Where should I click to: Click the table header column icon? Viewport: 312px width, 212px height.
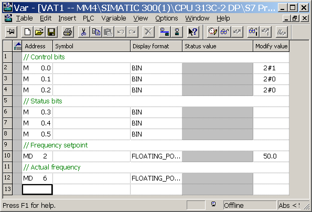coord(17,46)
